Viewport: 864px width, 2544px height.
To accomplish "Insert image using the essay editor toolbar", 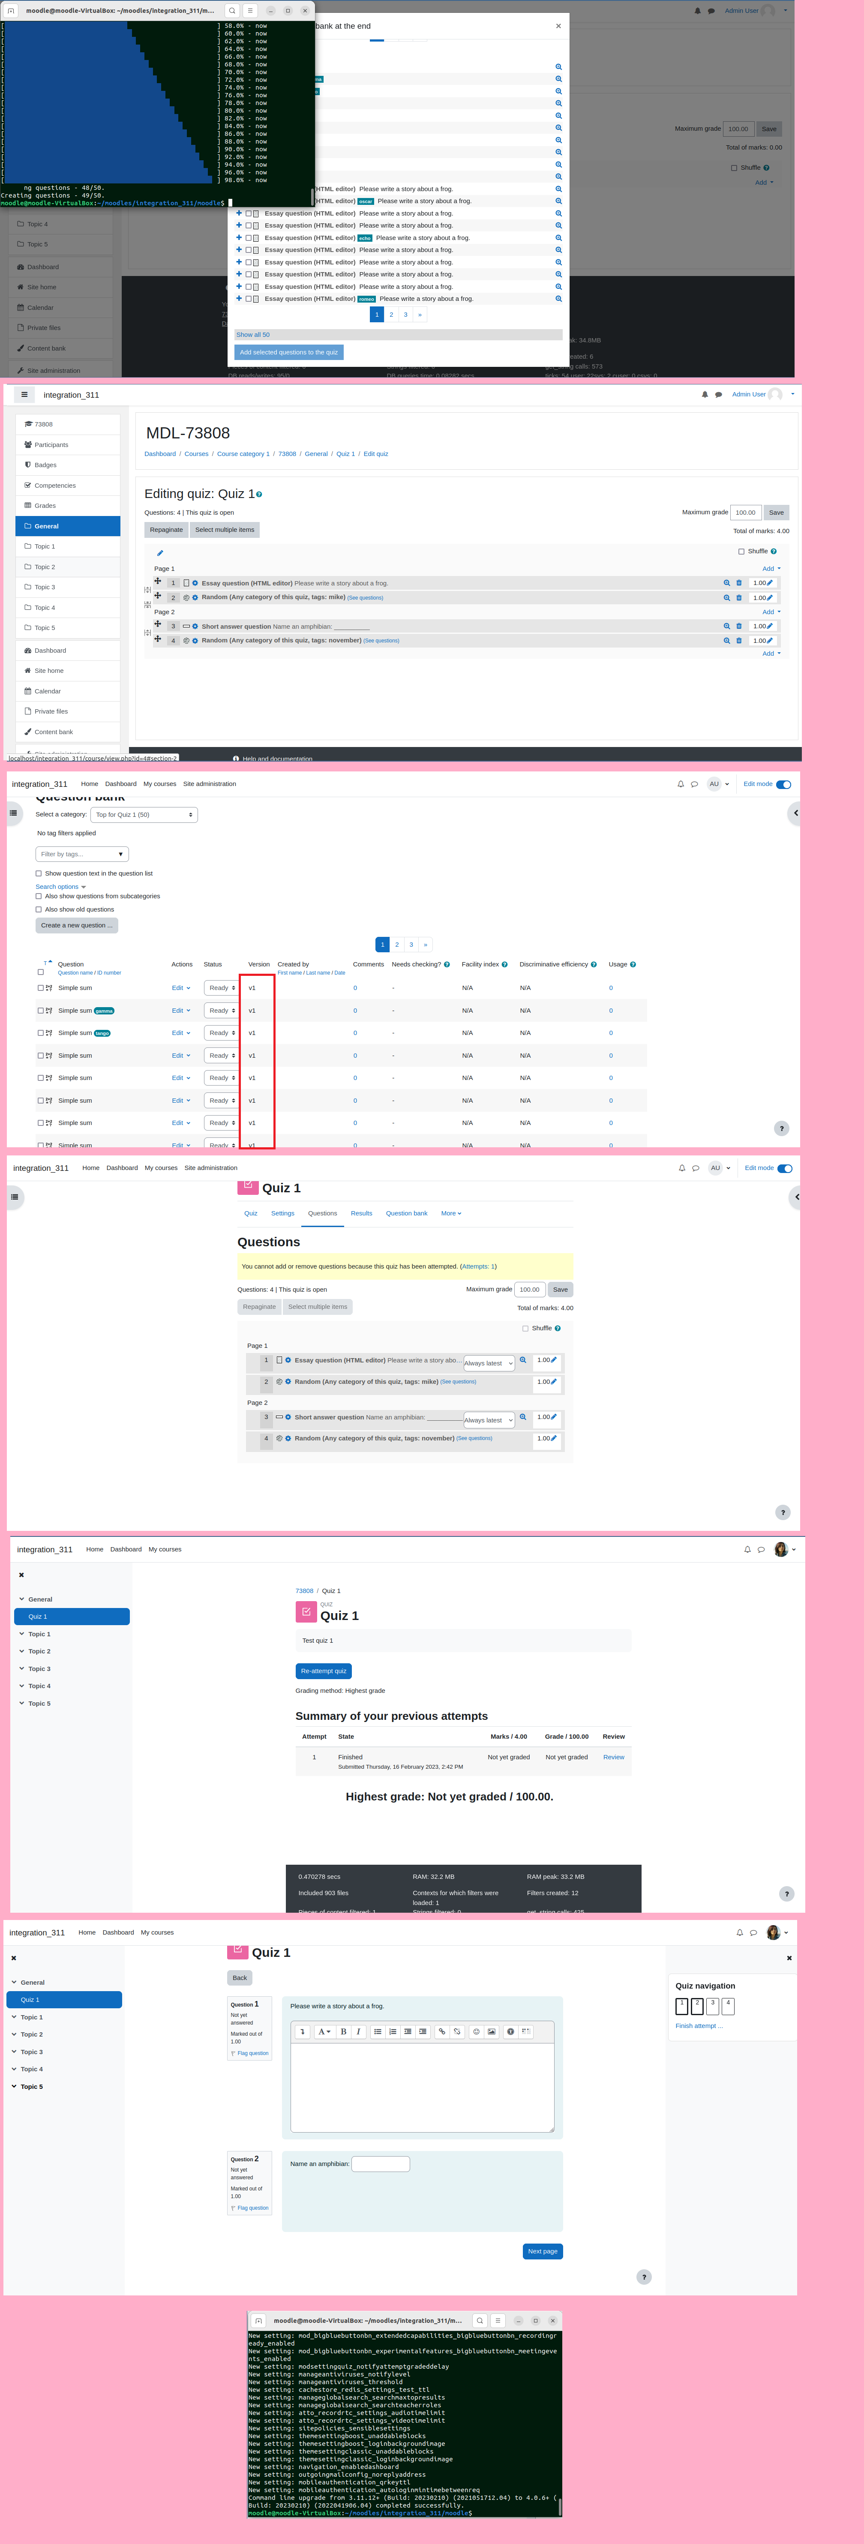I will tap(491, 2031).
